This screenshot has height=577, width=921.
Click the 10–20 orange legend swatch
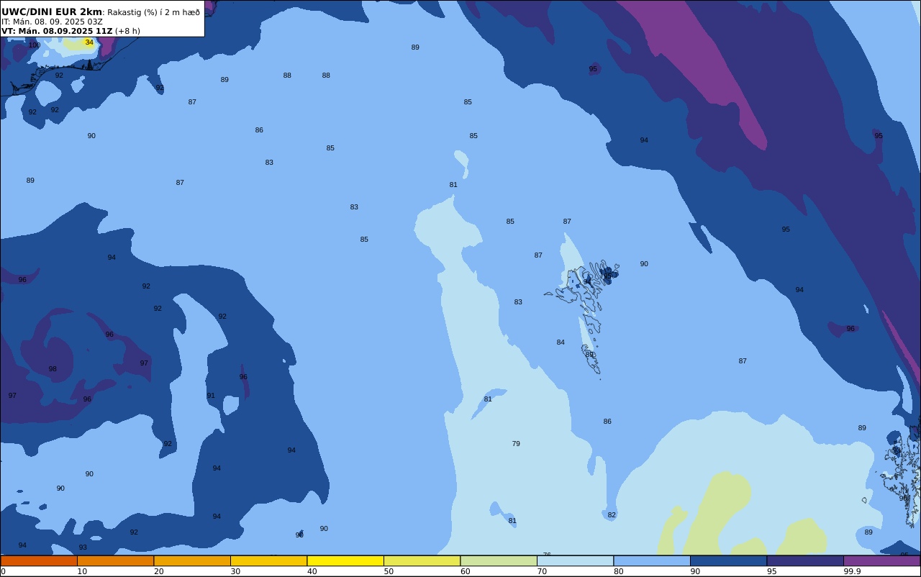tap(115, 560)
